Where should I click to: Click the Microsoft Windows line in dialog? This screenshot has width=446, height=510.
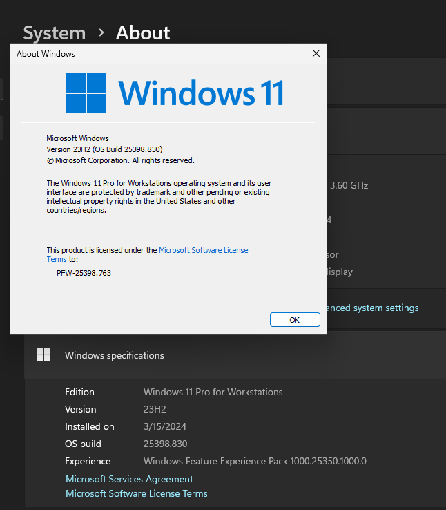(x=77, y=138)
